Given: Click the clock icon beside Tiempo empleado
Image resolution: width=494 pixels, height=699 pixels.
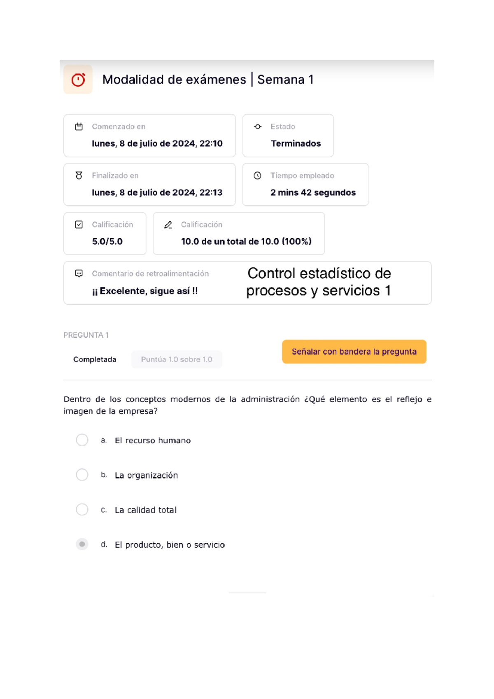Looking at the screenshot, I should click(258, 175).
